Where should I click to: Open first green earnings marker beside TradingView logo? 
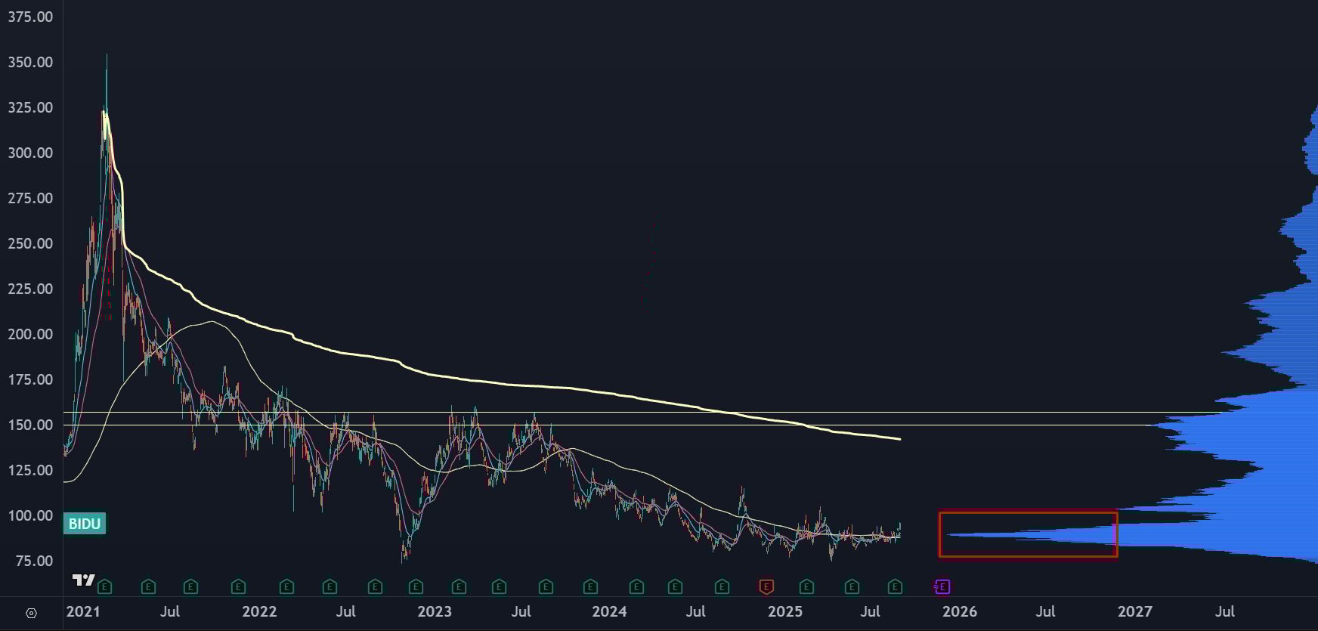coord(105,586)
